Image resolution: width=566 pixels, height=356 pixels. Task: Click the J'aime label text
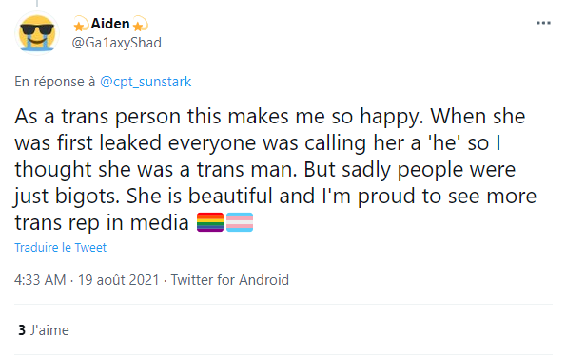pos(49,330)
